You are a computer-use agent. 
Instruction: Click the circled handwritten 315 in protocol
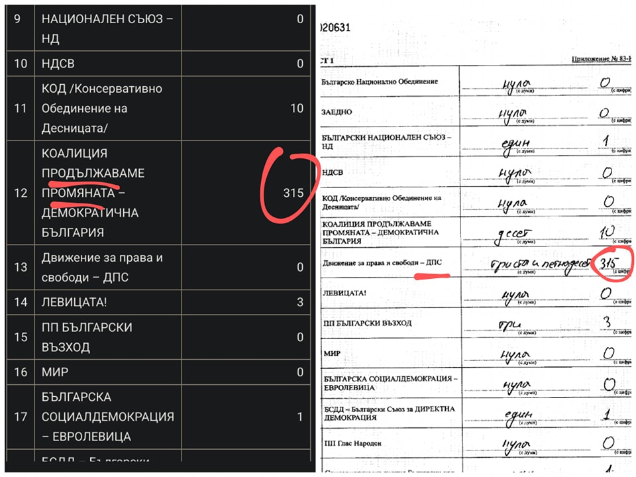click(x=608, y=263)
